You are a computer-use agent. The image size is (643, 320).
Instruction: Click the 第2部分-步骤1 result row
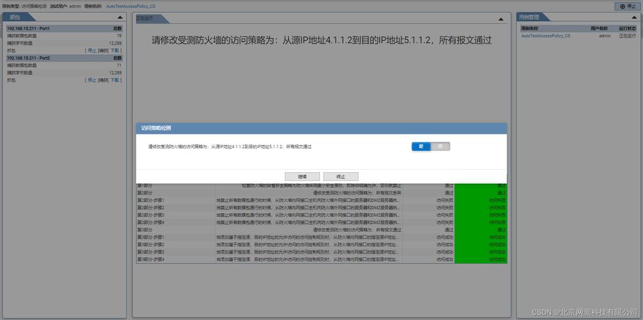321,200
